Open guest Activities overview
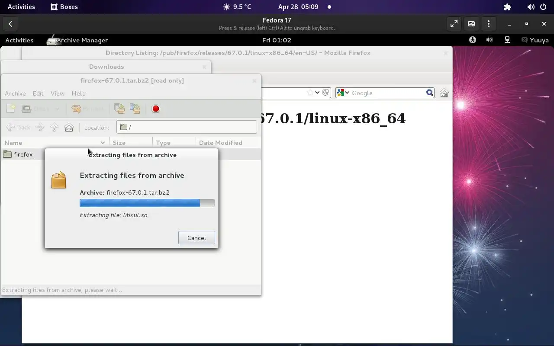 tap(19, 40)
